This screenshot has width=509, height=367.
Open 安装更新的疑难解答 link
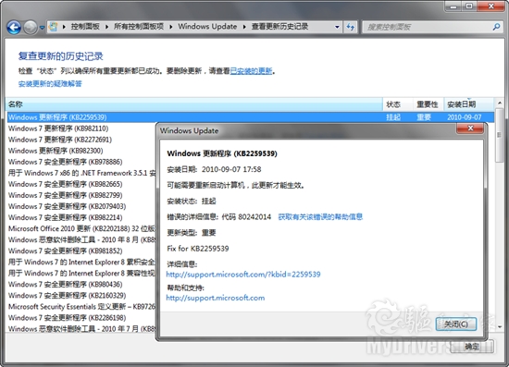(x=50, y=83)
